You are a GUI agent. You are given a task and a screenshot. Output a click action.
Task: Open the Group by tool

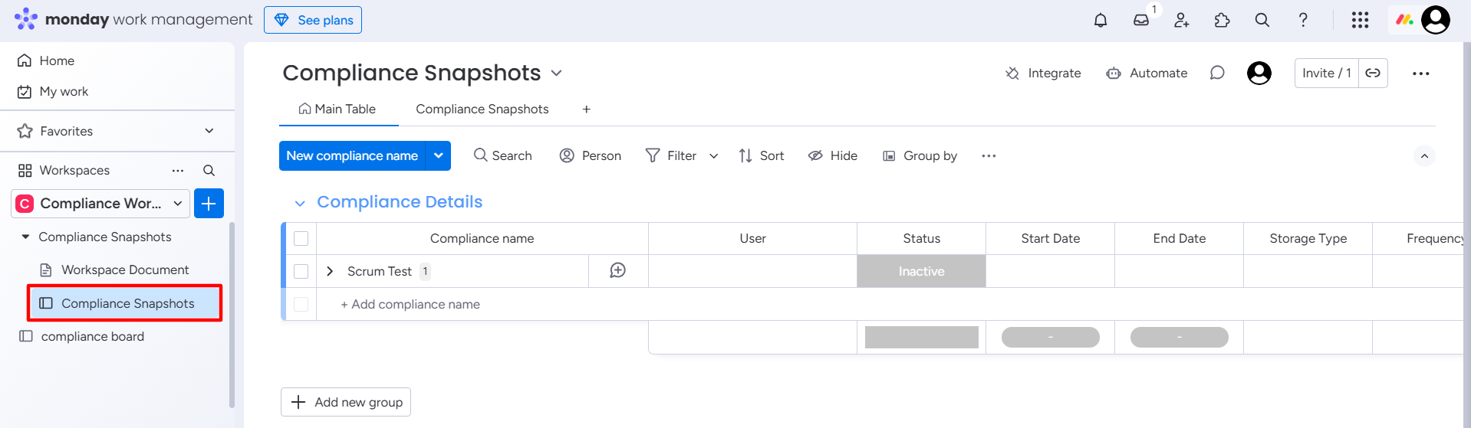coord(920,155)
